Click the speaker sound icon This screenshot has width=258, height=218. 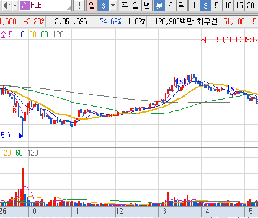tap(6, 5)
